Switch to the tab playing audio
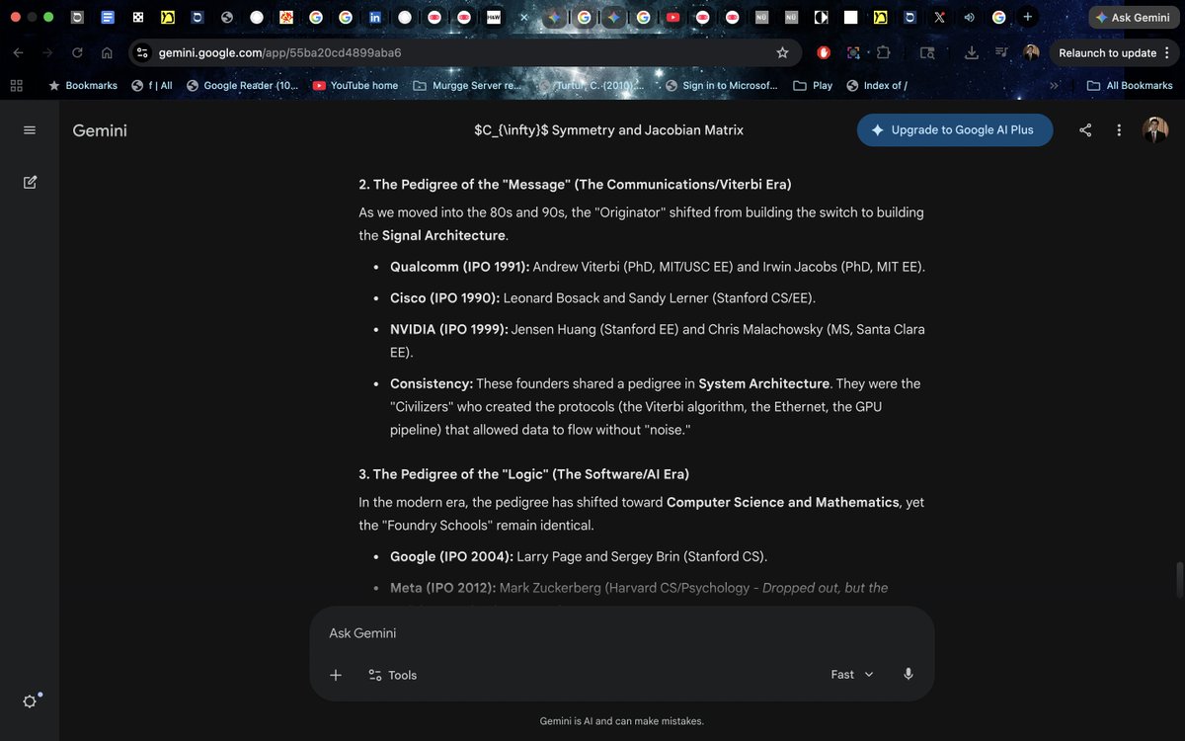1185x741 pixels. [969, 18]
